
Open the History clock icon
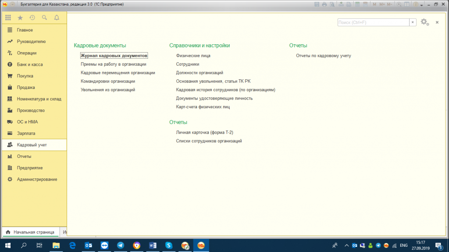coord(32,18)
